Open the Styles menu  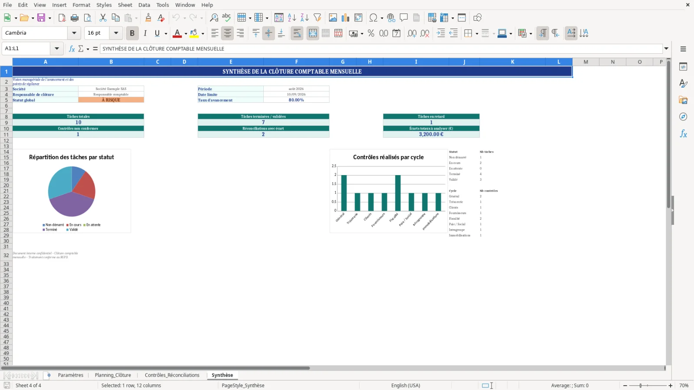104,5
